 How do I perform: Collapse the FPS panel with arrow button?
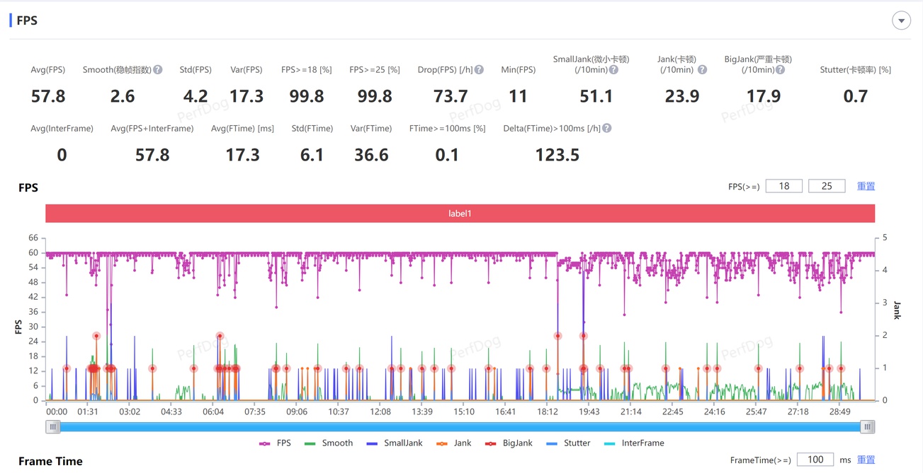coord(901,21)
